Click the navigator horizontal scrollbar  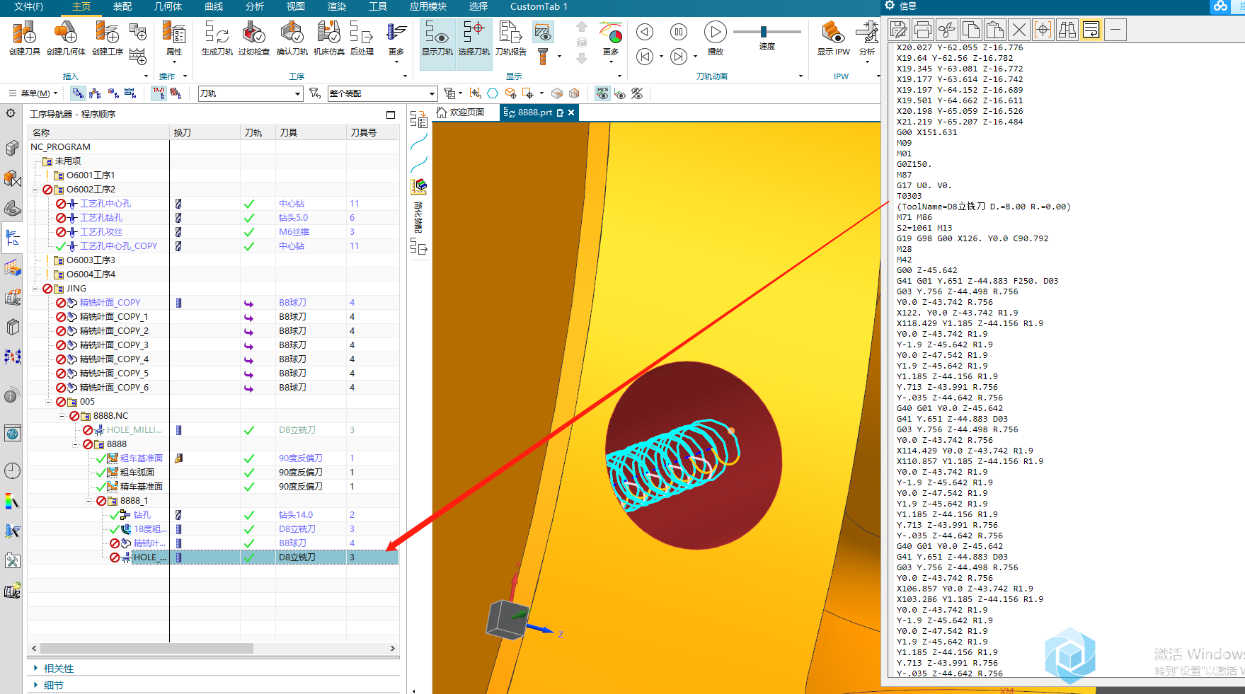tap(147, 648)
